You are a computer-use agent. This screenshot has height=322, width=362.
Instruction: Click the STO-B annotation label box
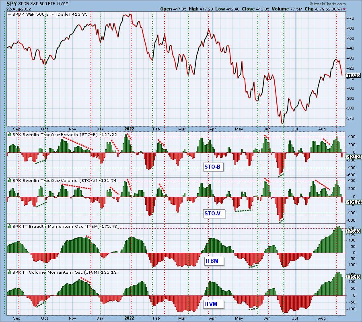click(213, 167)
